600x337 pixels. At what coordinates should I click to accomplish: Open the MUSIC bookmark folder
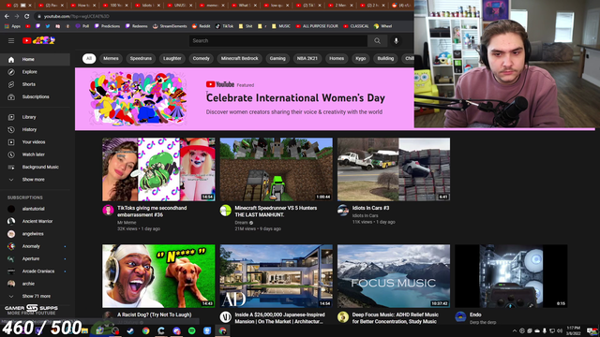coord(281,26)
